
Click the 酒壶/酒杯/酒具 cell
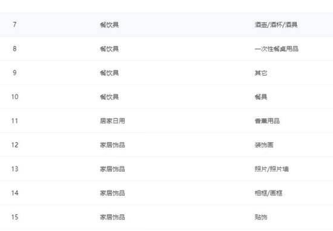(276, 25)
